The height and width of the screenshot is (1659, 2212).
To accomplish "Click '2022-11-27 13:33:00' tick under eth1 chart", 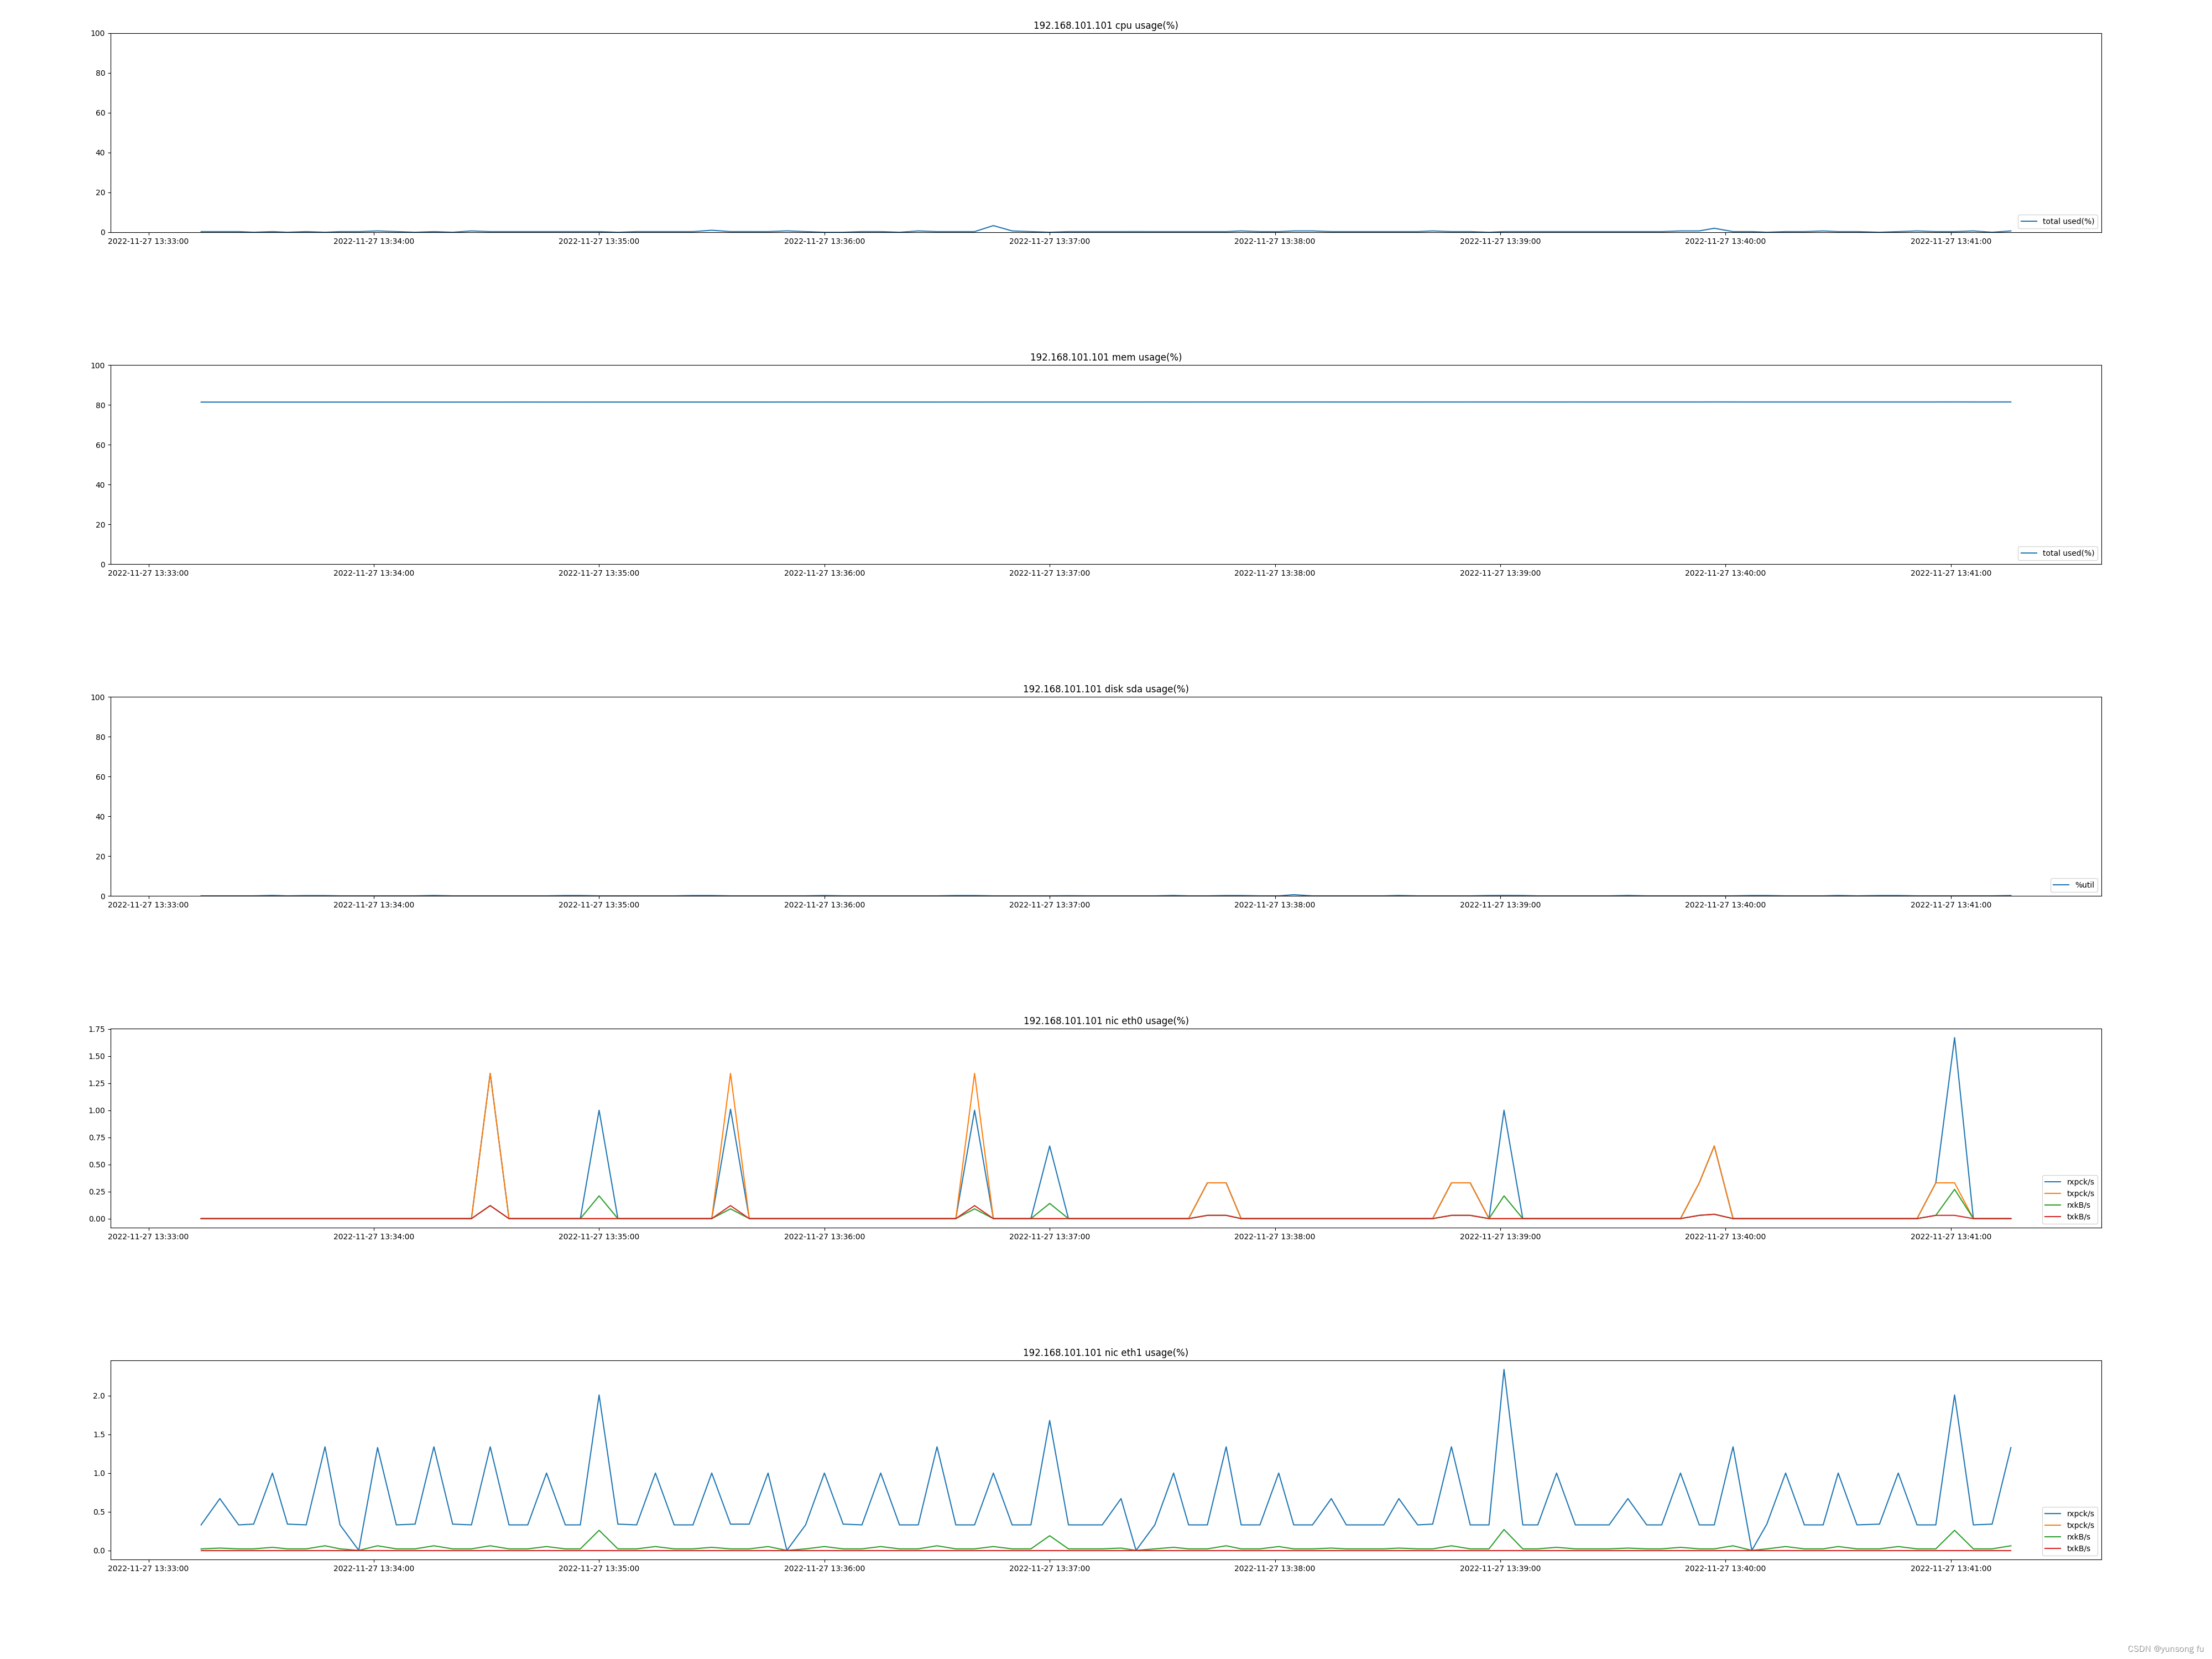I will [148, 1569].
